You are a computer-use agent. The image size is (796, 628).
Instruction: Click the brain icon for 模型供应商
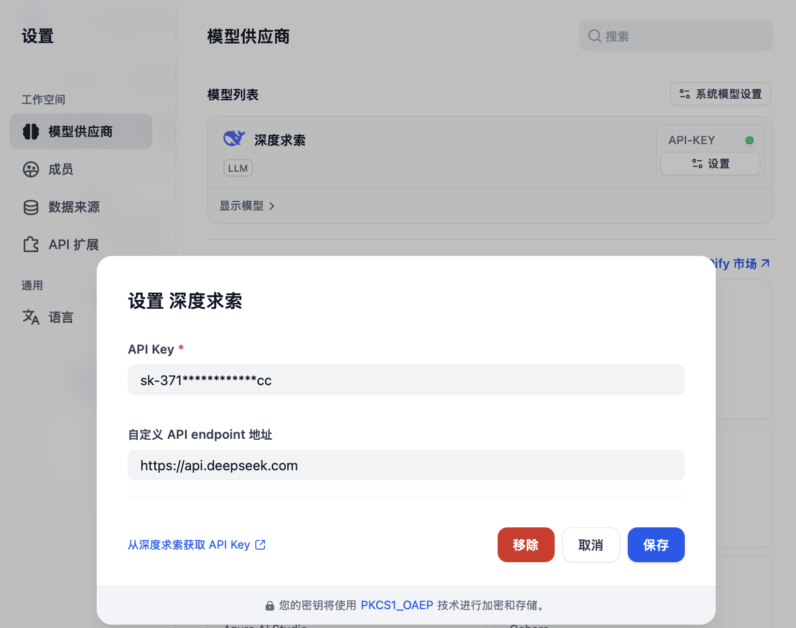pos(31,132)
